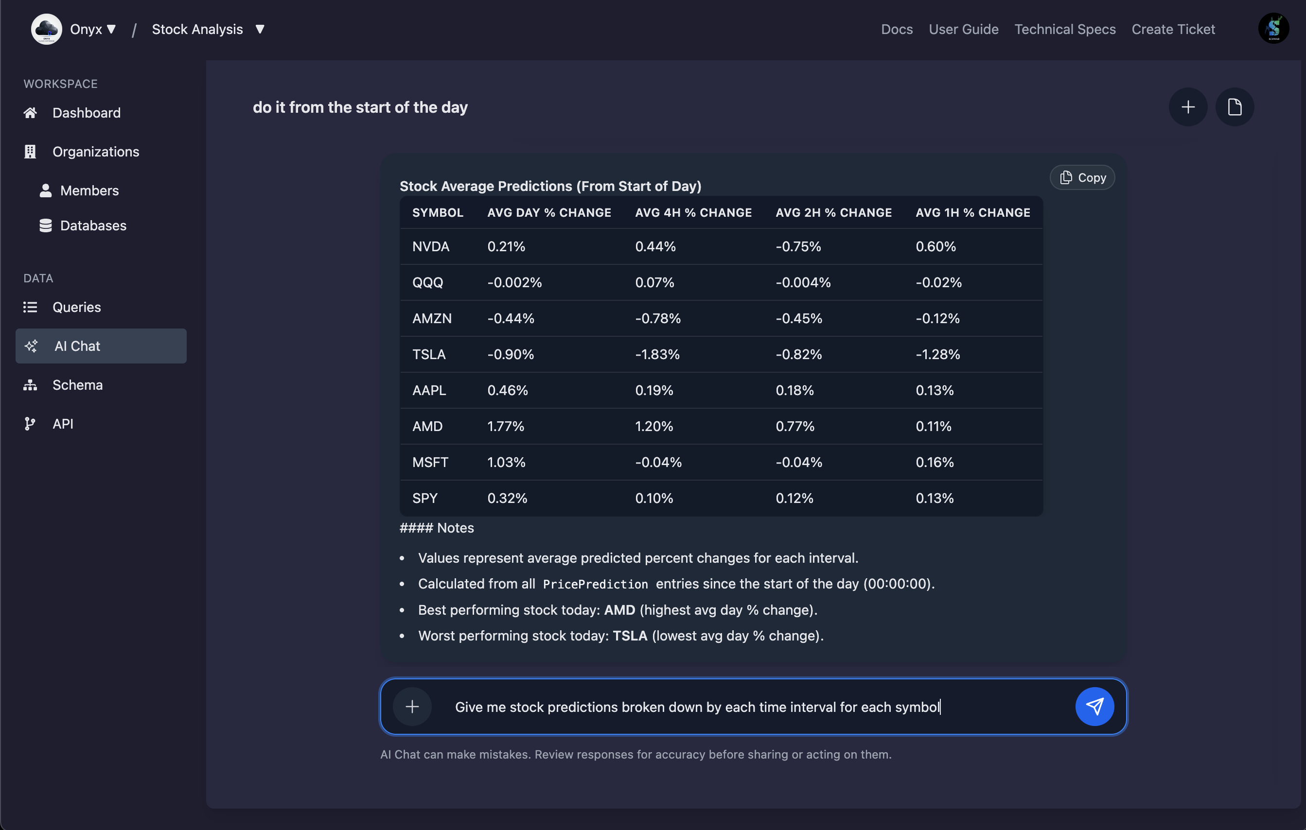This screenshot has height=830, width=1306.
Task: Click the plus attachment icon in chat input
Action: point(412,707)
